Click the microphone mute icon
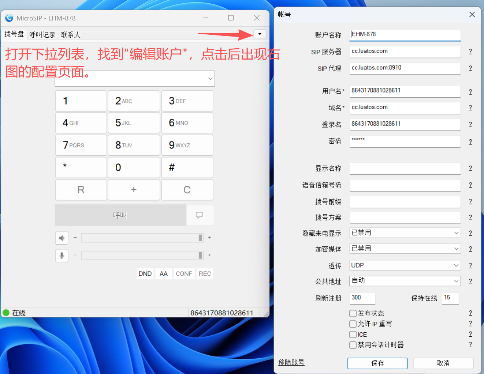This screenshot has height=374, width=484. pos(62,256)
